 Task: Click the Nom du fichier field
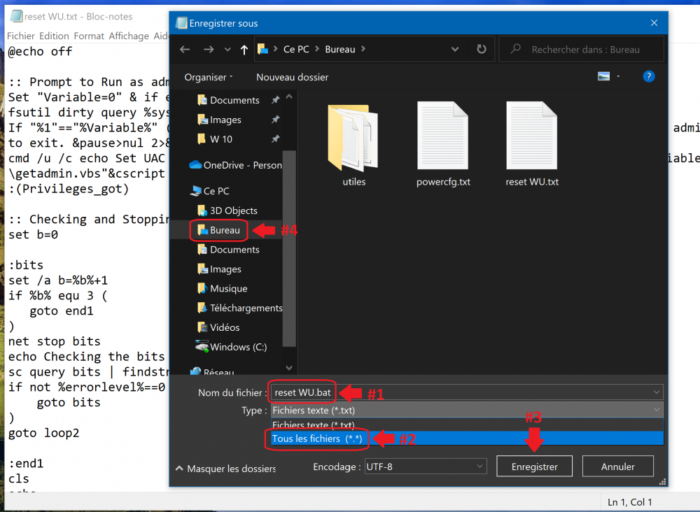pos(462,392)
